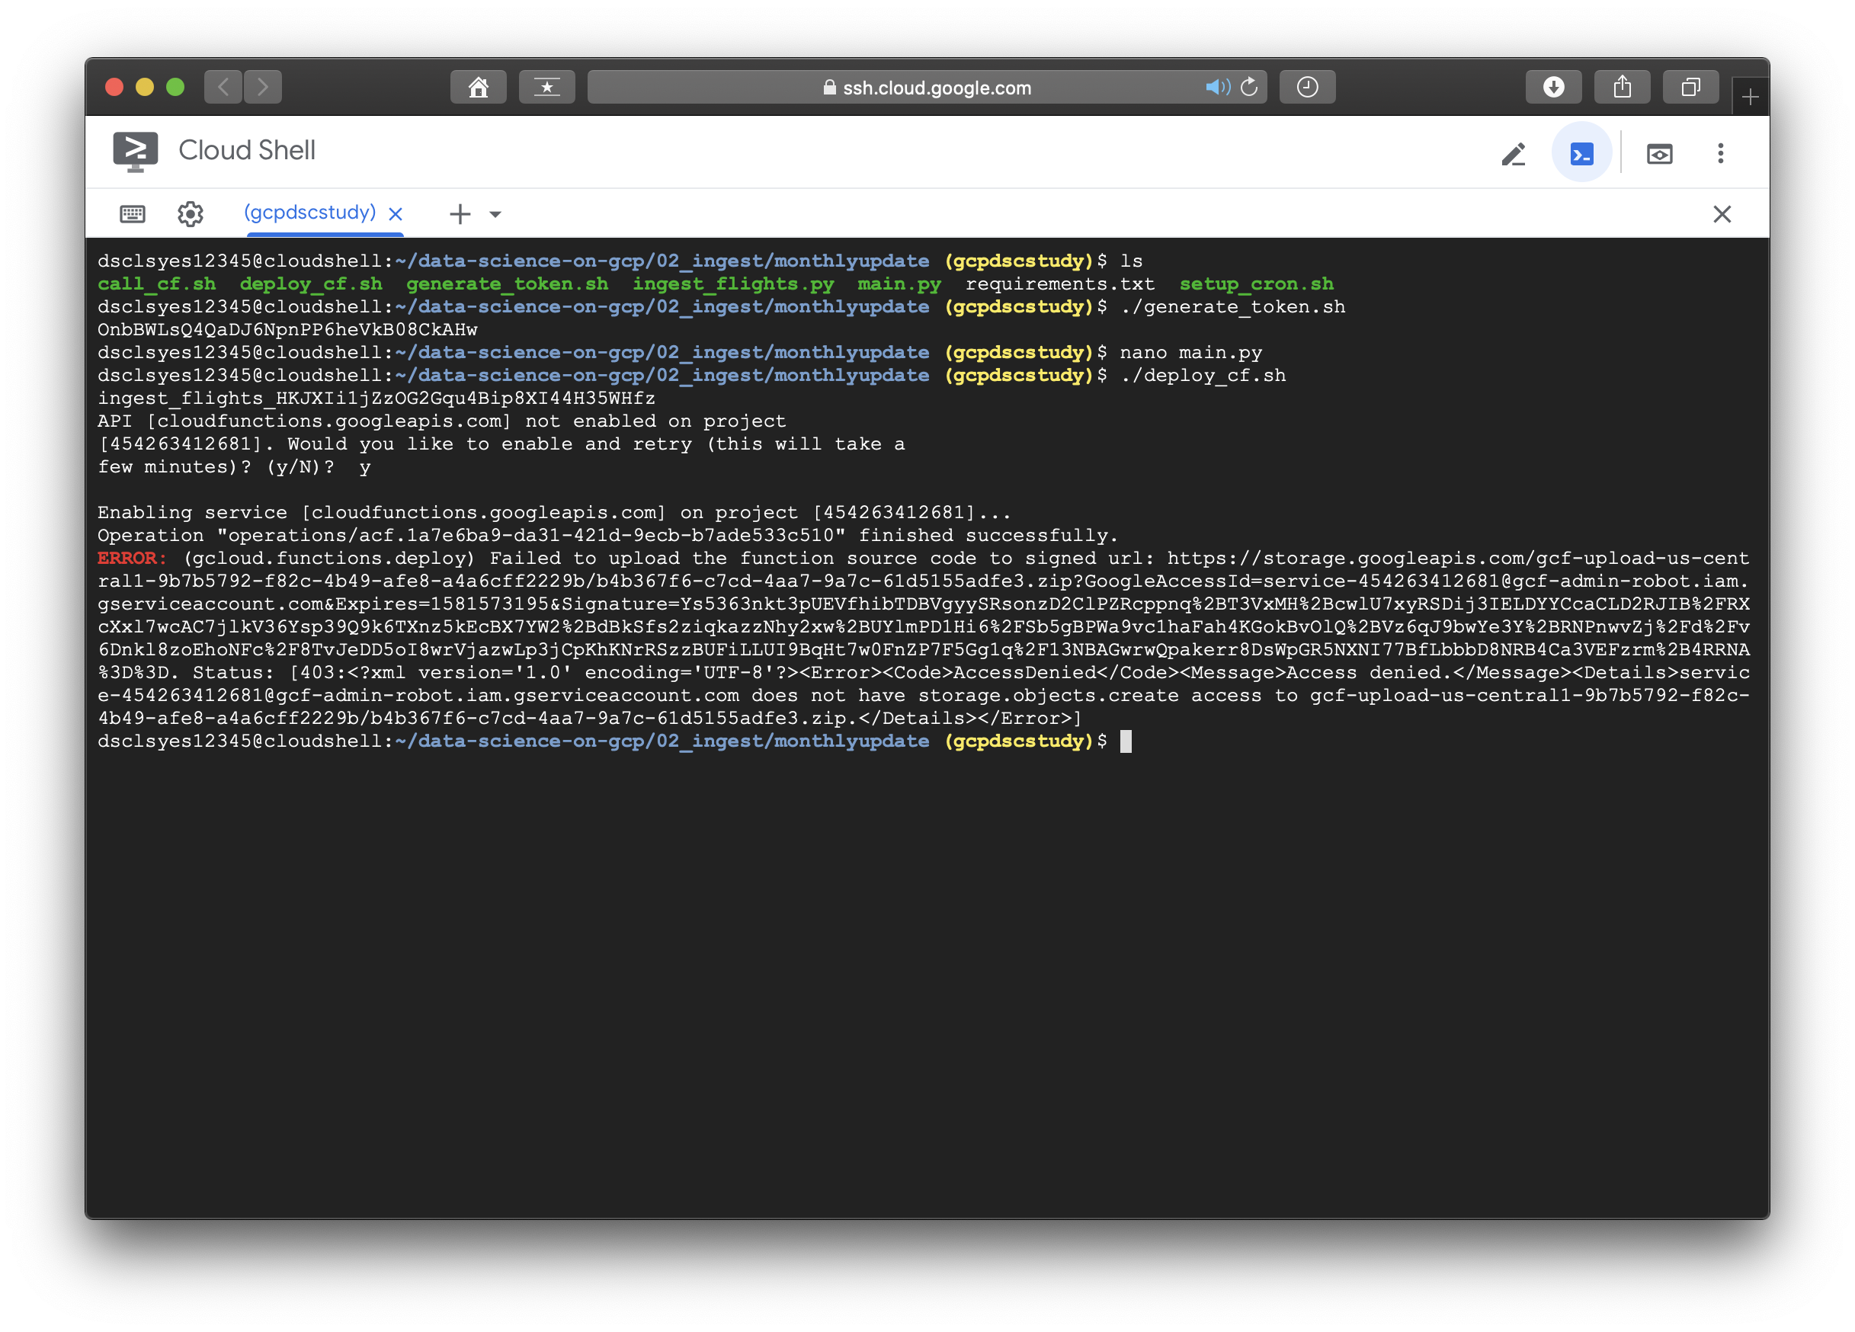Mute the tab audio speaker icon

coord(1216,88)
